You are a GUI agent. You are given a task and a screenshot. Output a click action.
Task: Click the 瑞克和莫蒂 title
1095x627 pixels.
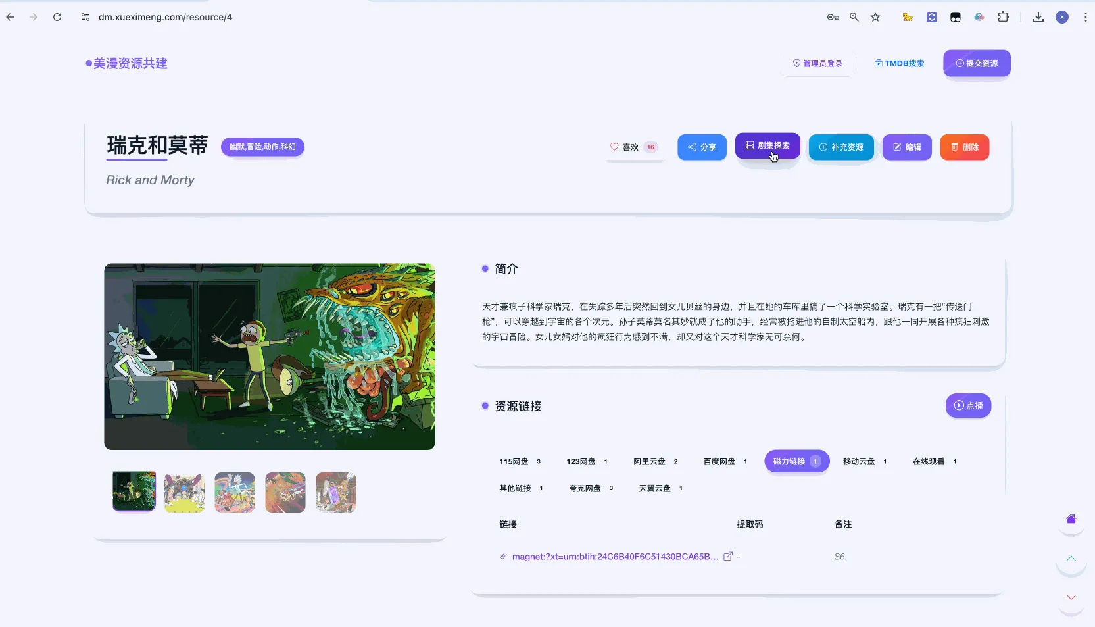157,145
